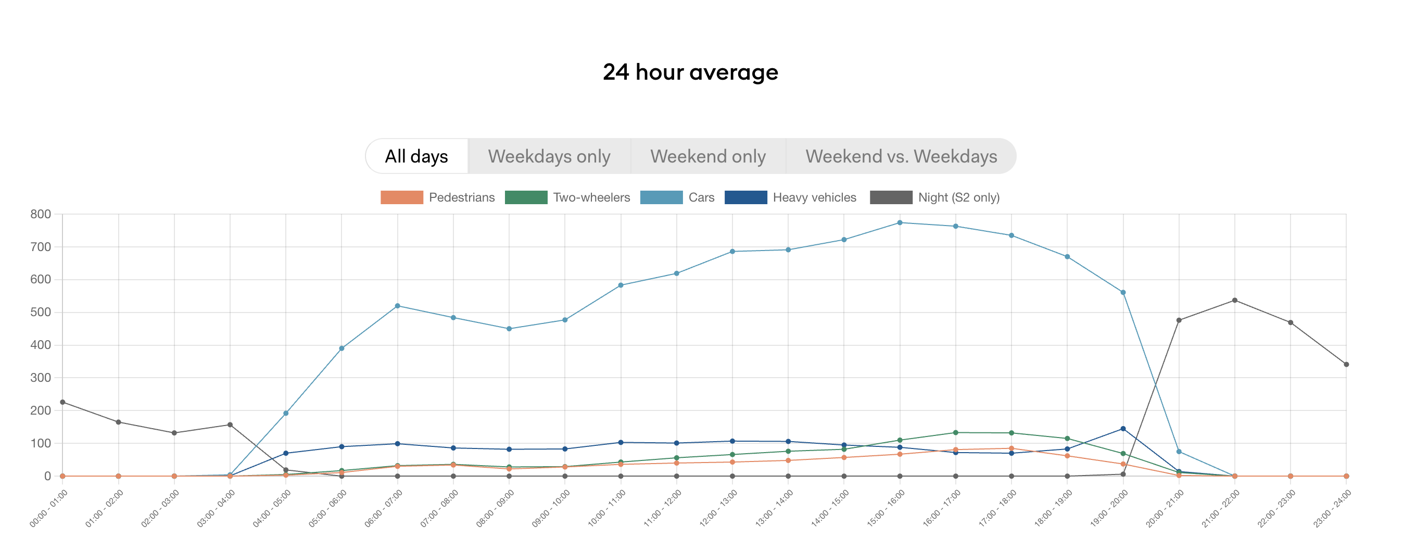Open Weekend vs. Weekdays comparison tab
Image resolution: width=1416 pixels, height=549 pixels.
tap(901, 156)
